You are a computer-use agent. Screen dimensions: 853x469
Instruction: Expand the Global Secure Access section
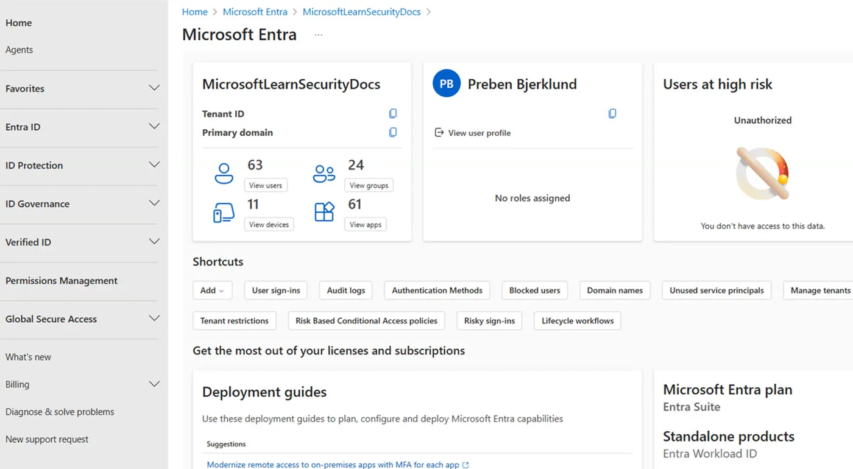(x=155, y=319)
